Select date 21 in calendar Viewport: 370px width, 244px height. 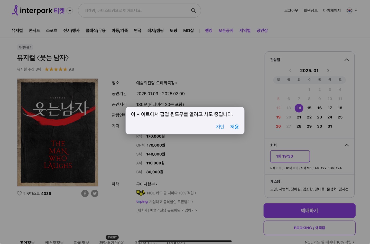pyautogui.click(x=299, y=117)
